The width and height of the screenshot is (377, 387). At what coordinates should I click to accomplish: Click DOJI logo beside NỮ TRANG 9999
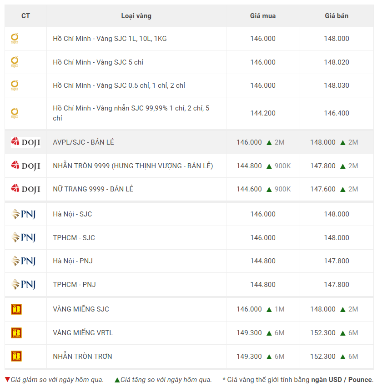coord(25,189)
